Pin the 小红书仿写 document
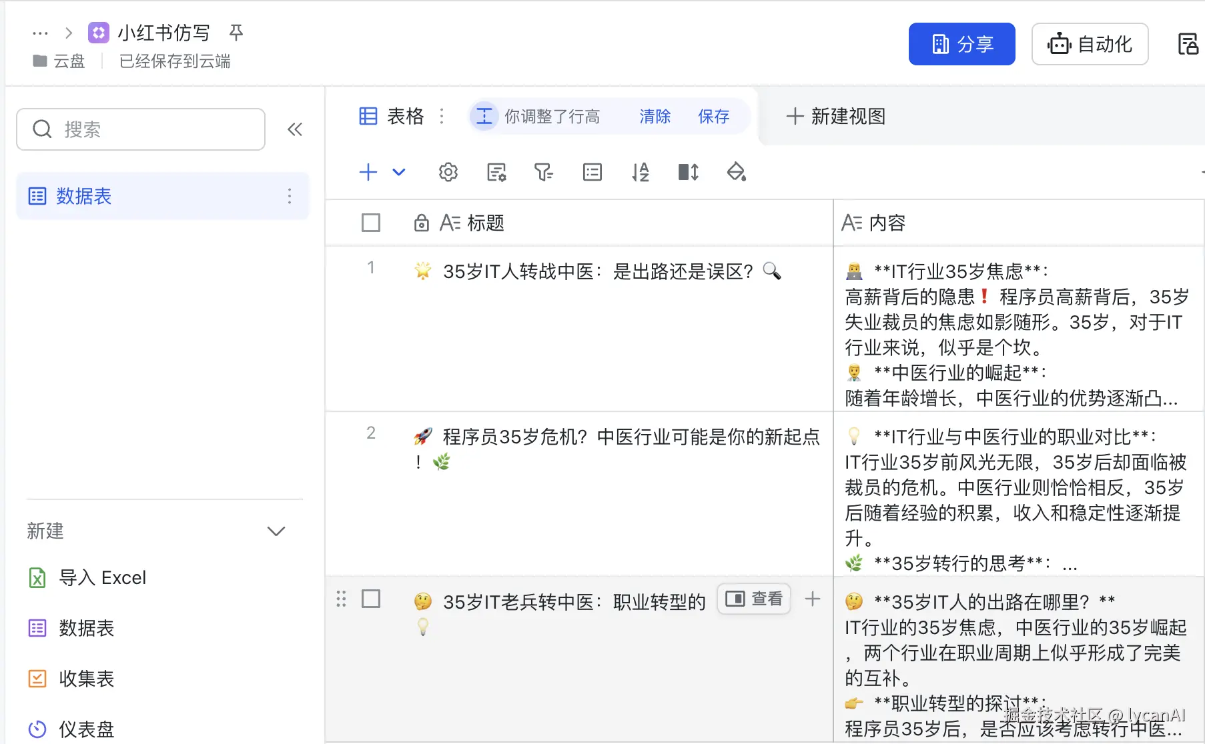Screen dimensions: 1205x744 (236, 33)
